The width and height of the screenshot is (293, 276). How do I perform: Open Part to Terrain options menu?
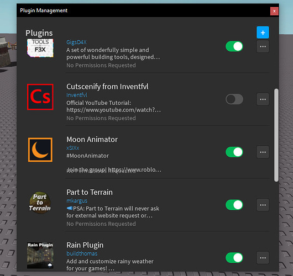point(263,205)
